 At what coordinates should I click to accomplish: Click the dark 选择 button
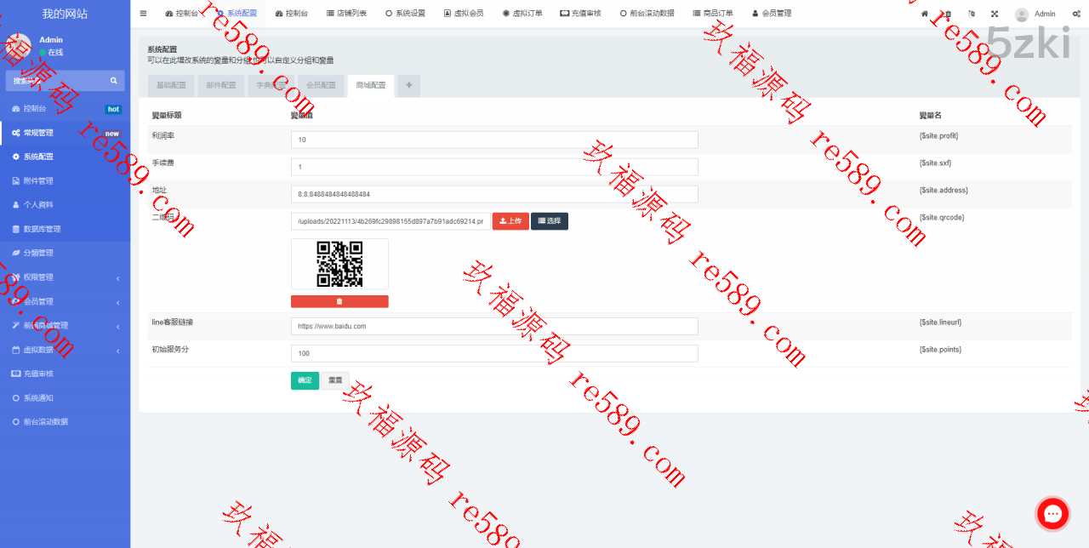tap(550, 221)
